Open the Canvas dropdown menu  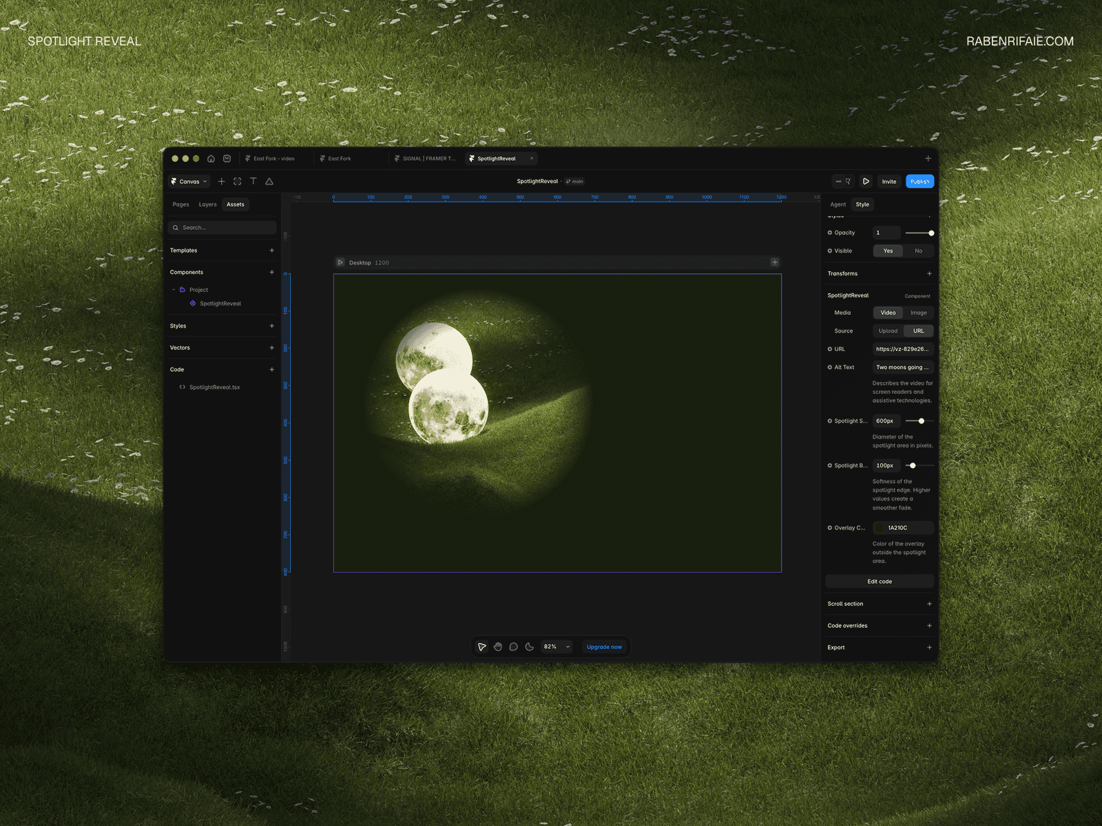coord(189,182)
